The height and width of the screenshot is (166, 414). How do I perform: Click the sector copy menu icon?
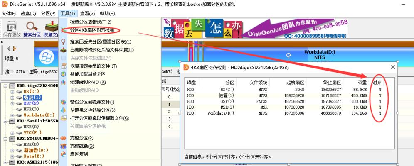[63, 154]
